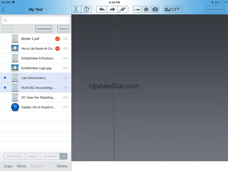Grab reorder handle for Binder Z.pdf
228x171 pixels.
click(65, 39)
